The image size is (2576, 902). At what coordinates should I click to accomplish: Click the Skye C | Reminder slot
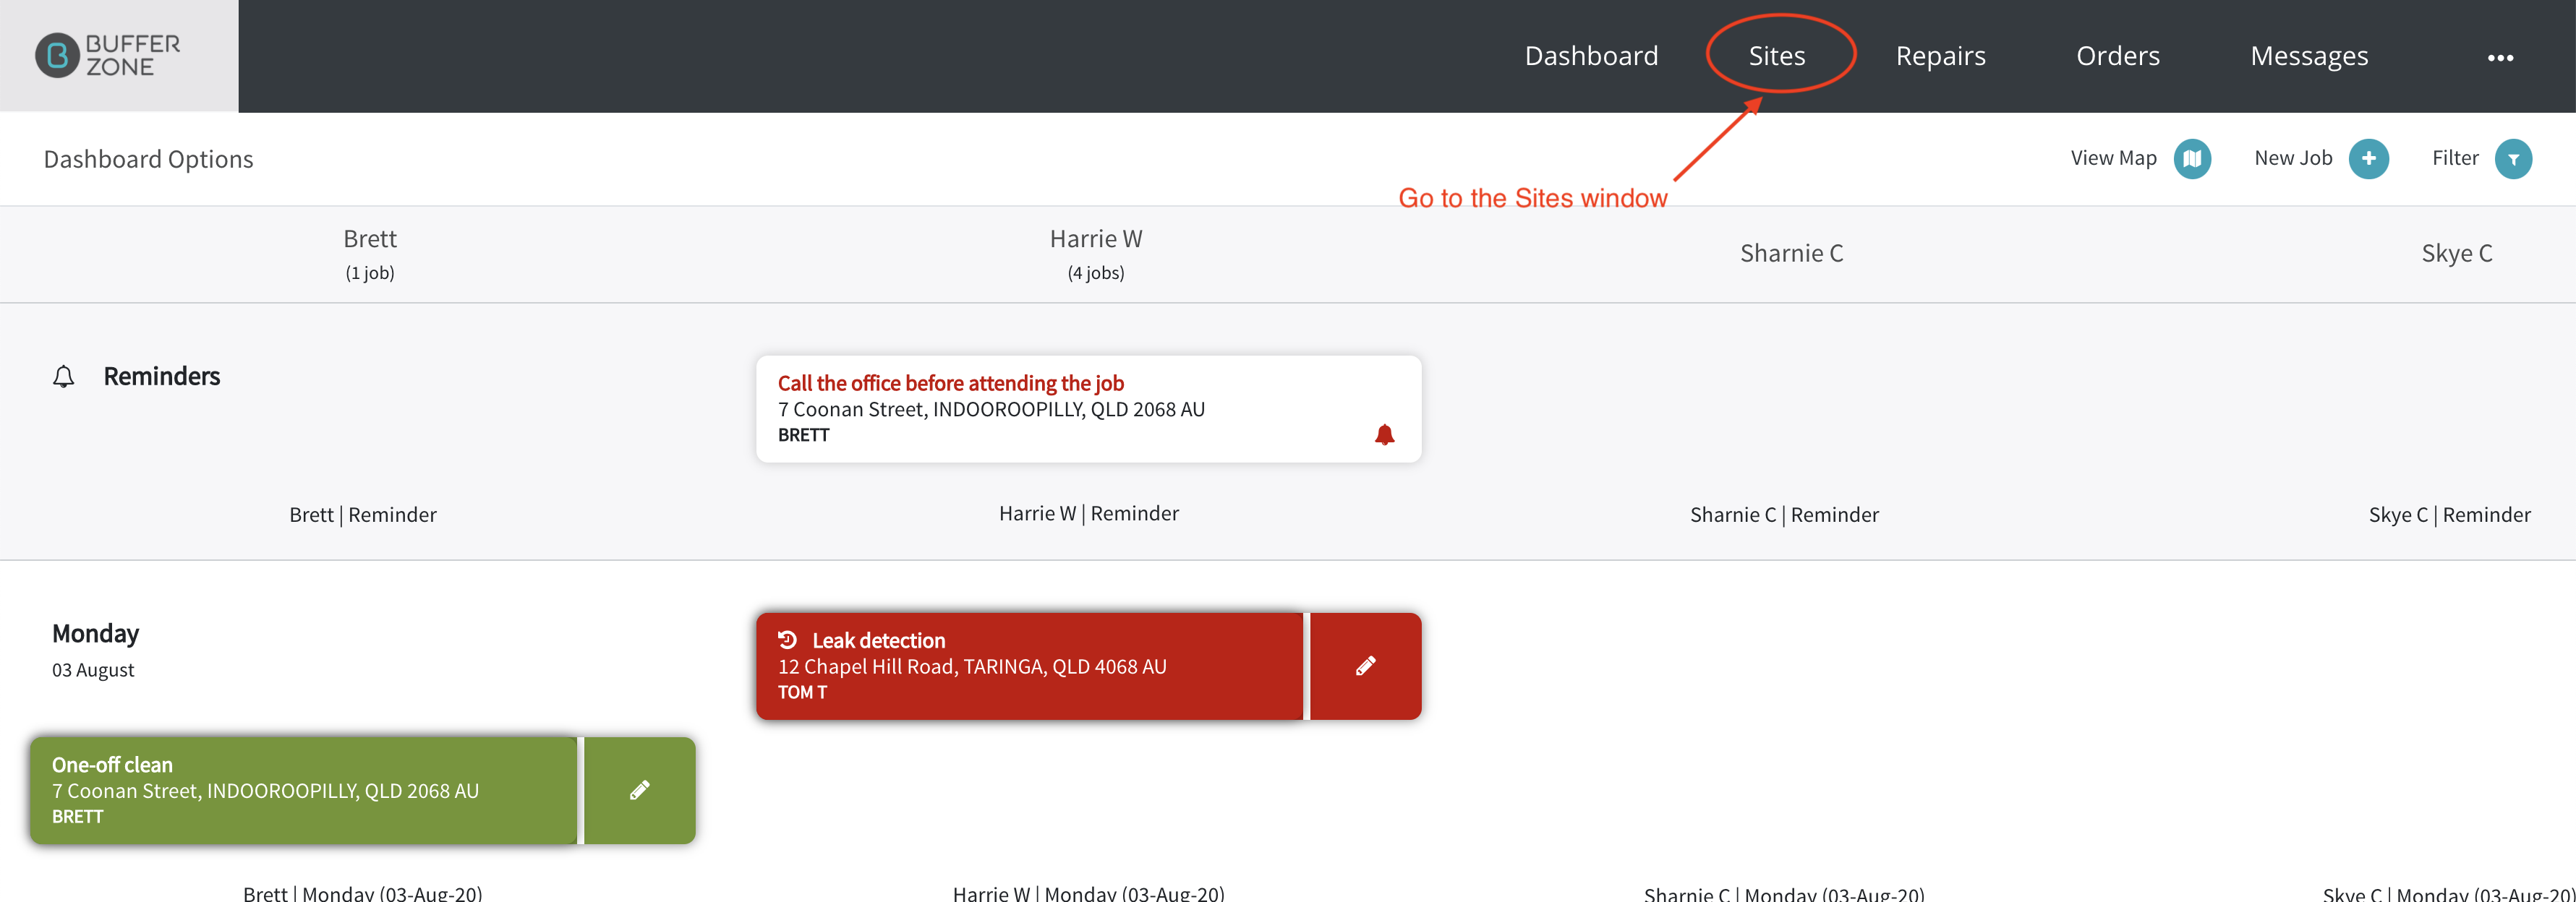(2449, 515)
